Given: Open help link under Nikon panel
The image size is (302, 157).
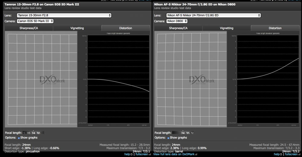Looking at the screenshot, I should 277,154.
